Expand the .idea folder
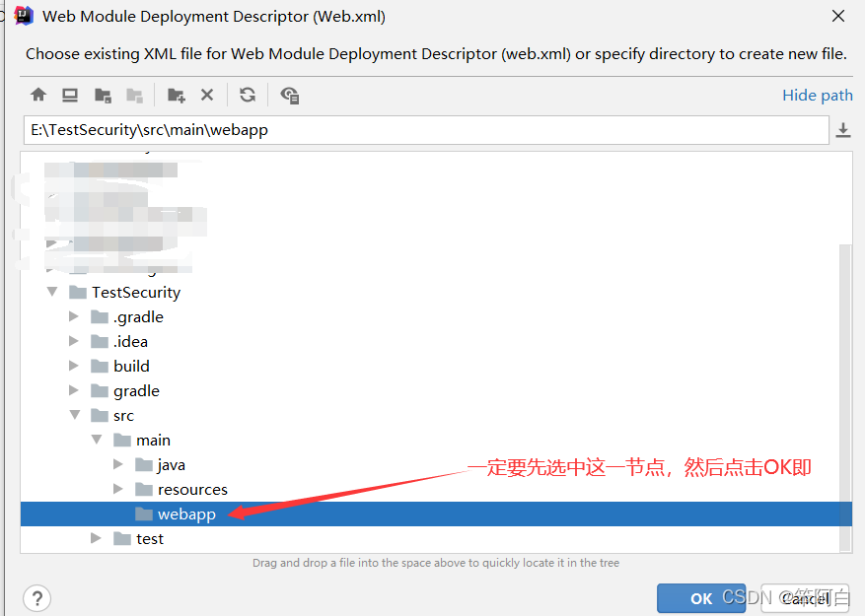Viewport: 865px width, 616px height. pos(73,341)
